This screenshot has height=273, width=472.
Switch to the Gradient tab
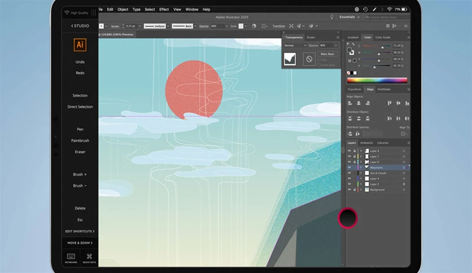353,37
